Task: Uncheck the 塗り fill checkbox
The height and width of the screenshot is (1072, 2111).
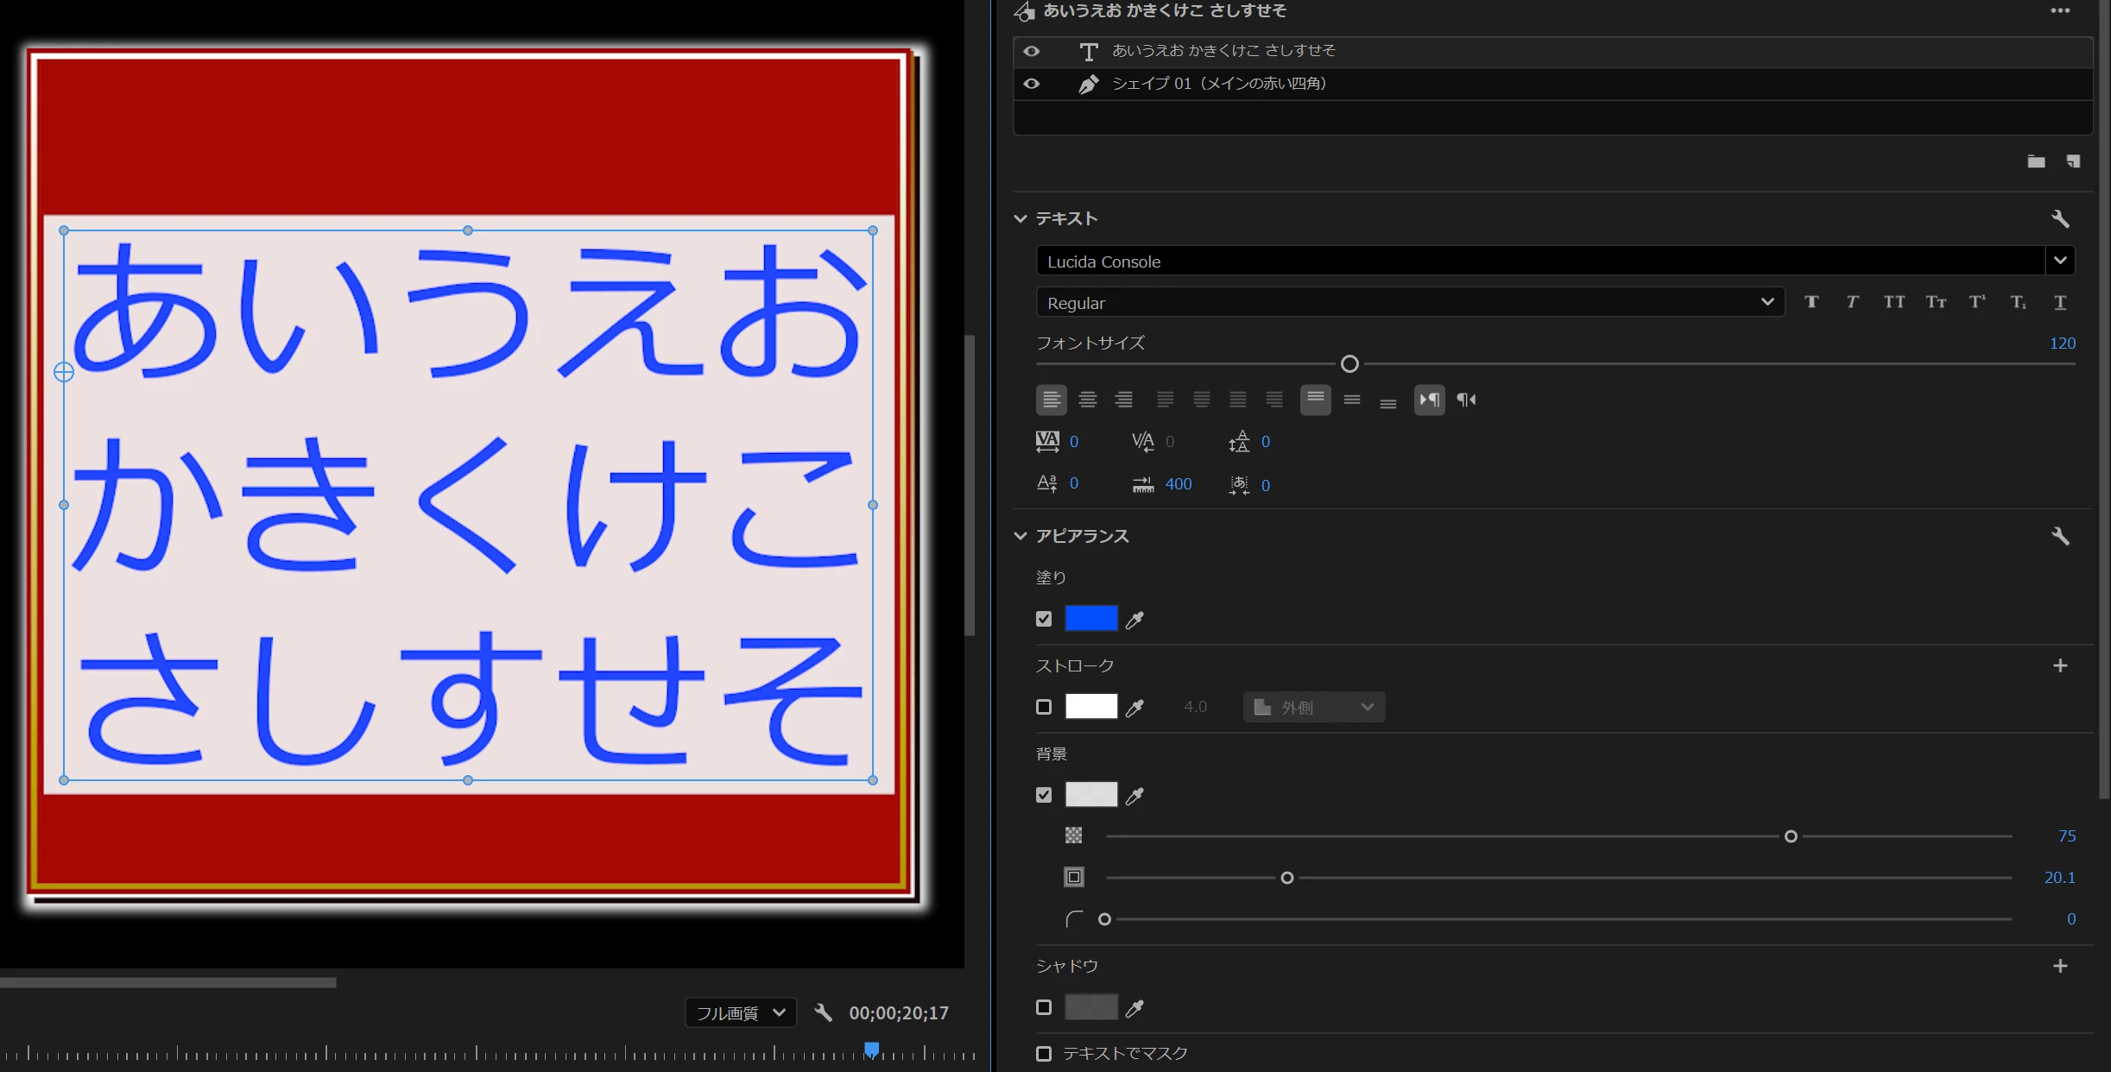Action: [x=1044, y=619]
